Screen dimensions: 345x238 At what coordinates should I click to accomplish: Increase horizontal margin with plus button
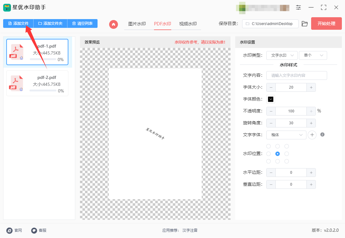[311, 173]
